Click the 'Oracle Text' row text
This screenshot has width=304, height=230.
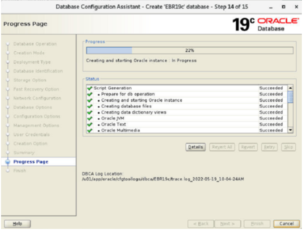(114, 124)
